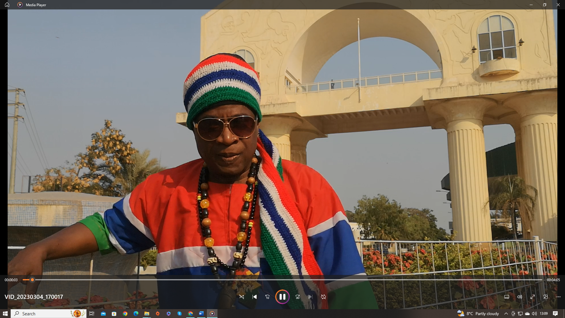Skip forward 30 seconds

pyautogui.click(x=297, y=297)
